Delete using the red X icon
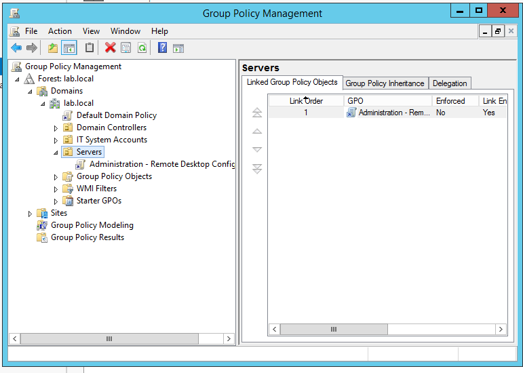 coord(110,47)
